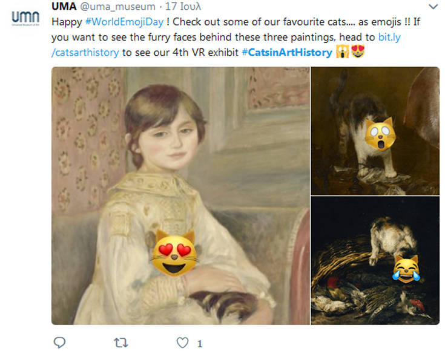Reply to the tweet via speech bubble icon
The image size is (445, 351).
(59, 343)
